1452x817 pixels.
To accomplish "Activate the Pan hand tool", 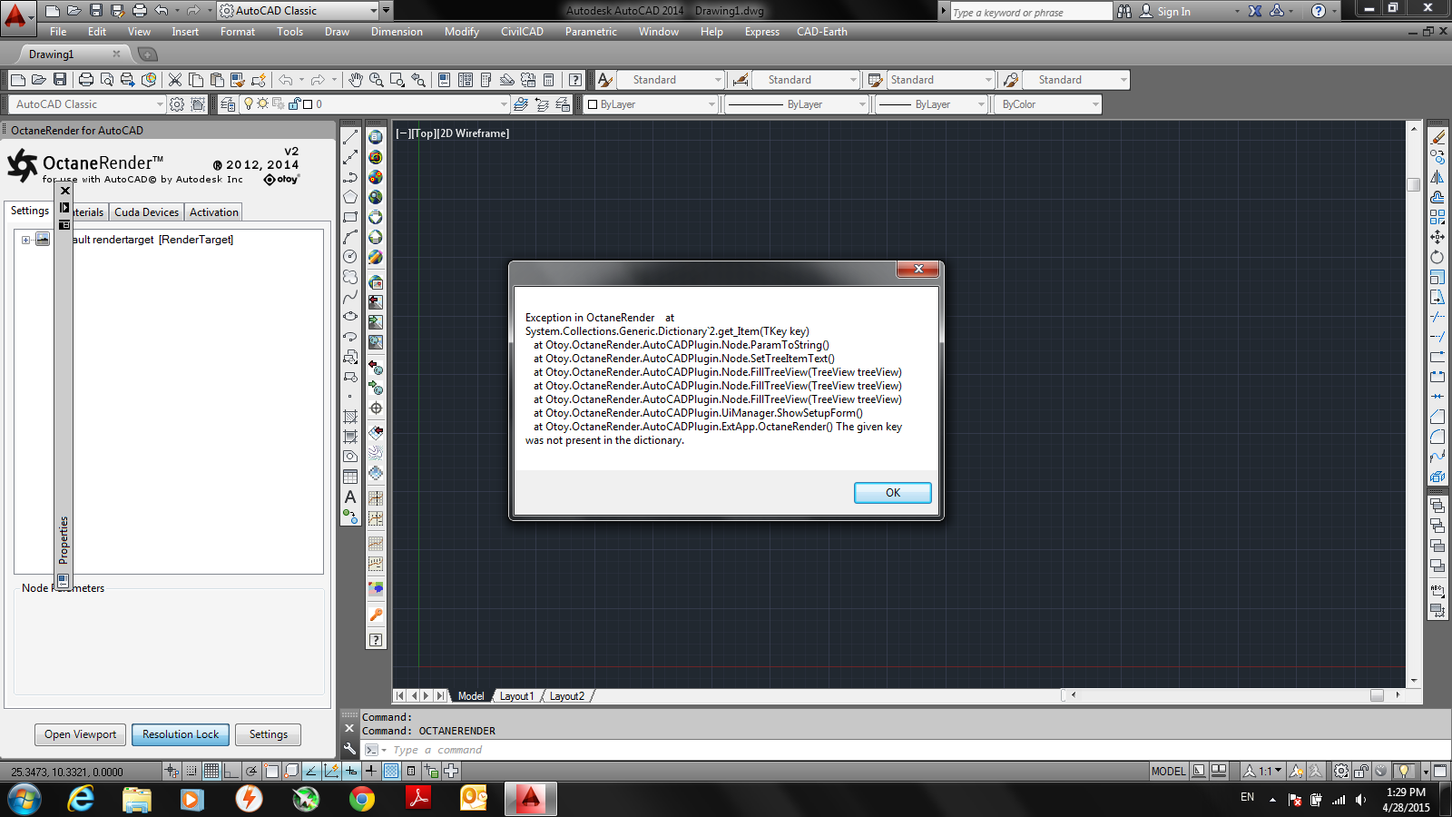I will pos(356,80).
